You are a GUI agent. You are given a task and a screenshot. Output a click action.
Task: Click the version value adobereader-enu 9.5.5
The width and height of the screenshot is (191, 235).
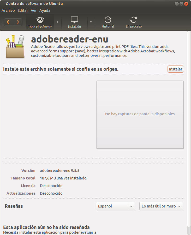59,171
